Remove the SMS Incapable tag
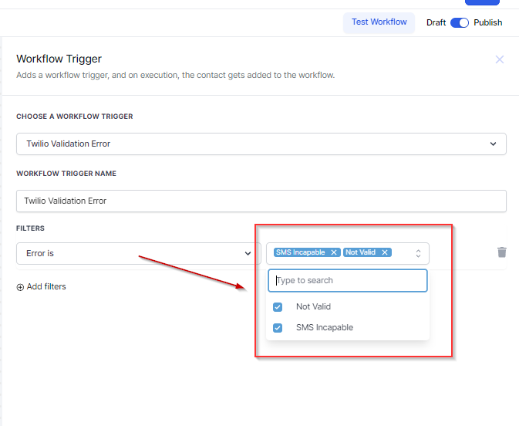Screen dimensions: 519x426 coord(334,252)
